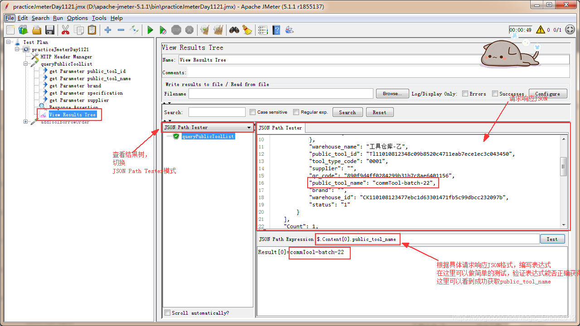Enable Case sensitive search
The height and width of the screenshot is (326, 580).
pyautogui.click(x=253, y=112)
